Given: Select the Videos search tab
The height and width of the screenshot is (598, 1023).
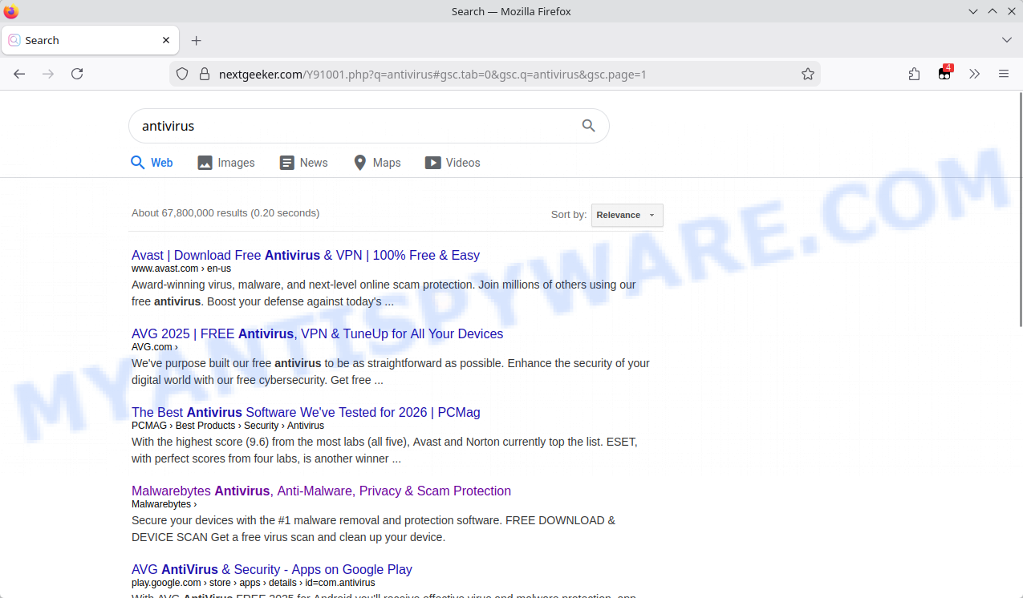Looking at the screenshot, I should coord(453,163).
